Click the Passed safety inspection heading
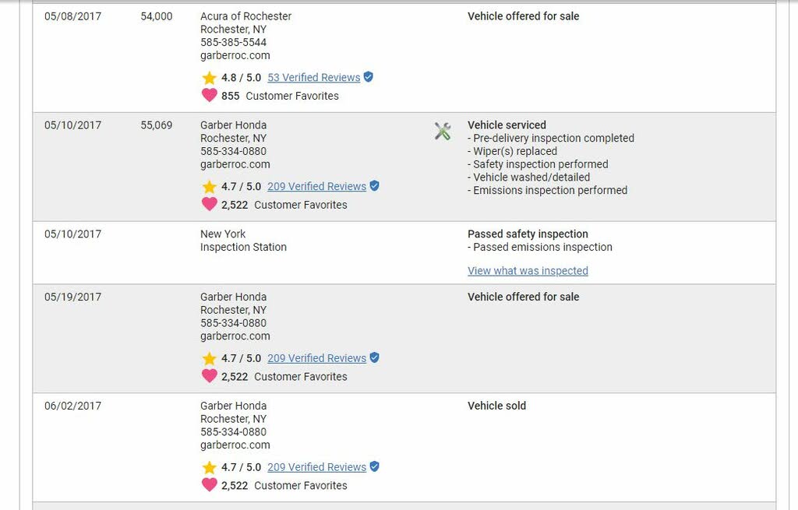798x510 pixels. tap(528, 234)
